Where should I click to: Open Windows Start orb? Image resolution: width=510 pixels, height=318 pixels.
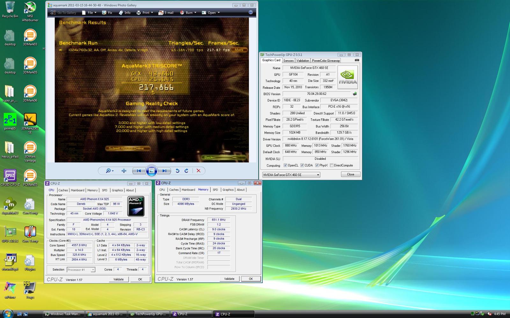click(x=7, y=314)
